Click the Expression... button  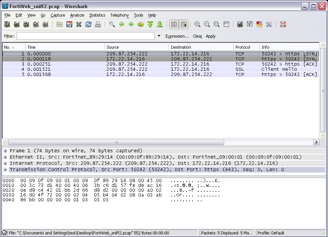tap(177, 36)
